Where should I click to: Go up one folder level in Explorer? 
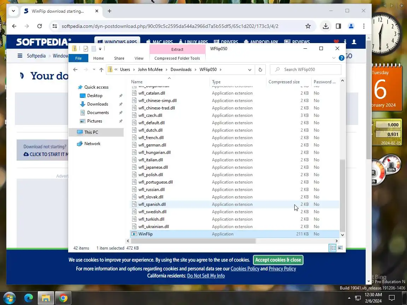pos(101,70)
